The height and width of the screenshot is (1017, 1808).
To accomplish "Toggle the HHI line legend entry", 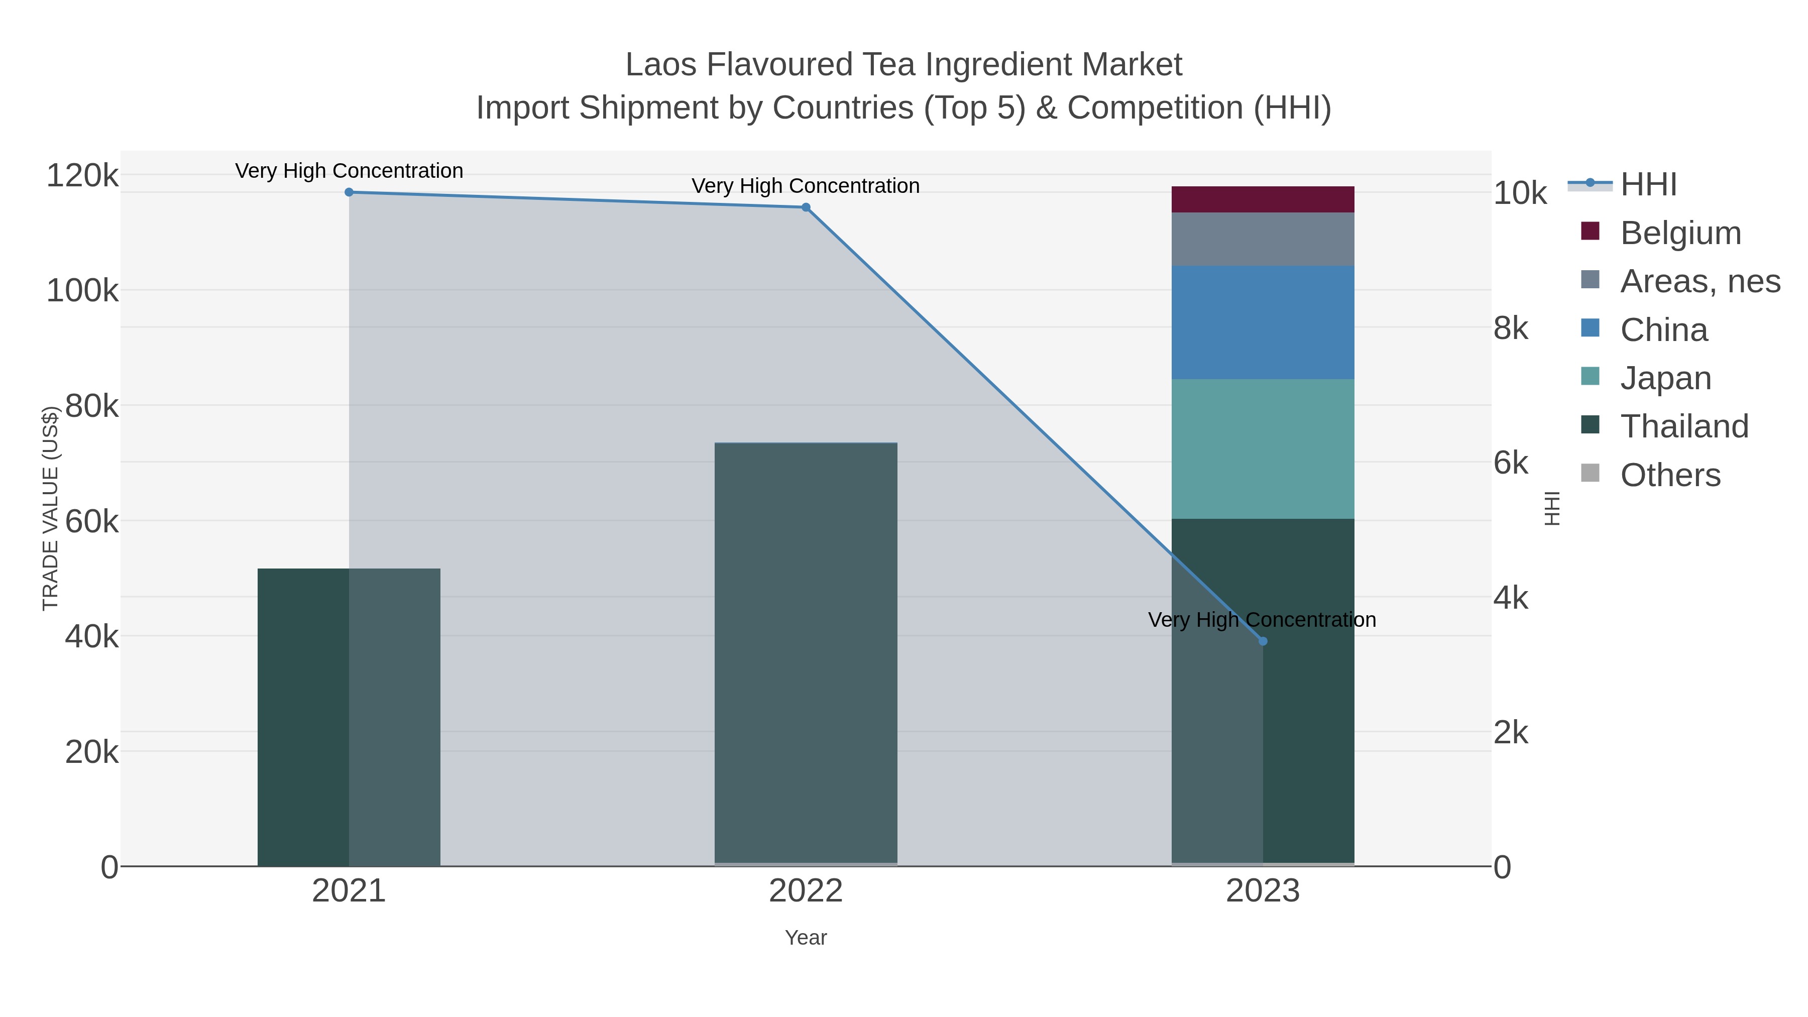I will point(1622,185).
